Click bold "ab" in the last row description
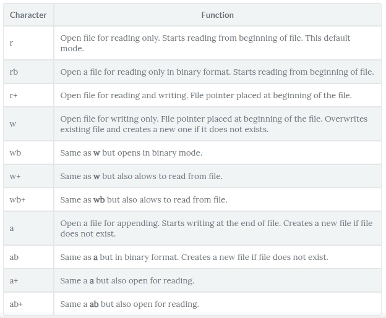 pyautogui.click(x=94, y=304)
